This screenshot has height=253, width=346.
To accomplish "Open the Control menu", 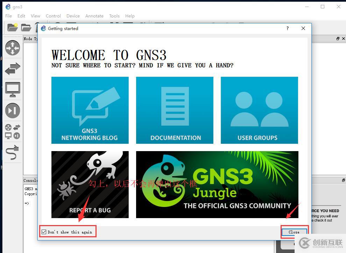I will [x=53, y=16].
